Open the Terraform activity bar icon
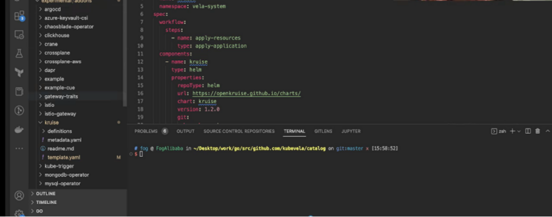 [x=19, y=73]
